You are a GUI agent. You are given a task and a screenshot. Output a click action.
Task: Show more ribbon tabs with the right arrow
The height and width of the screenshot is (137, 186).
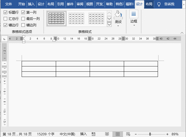[184, 4]
